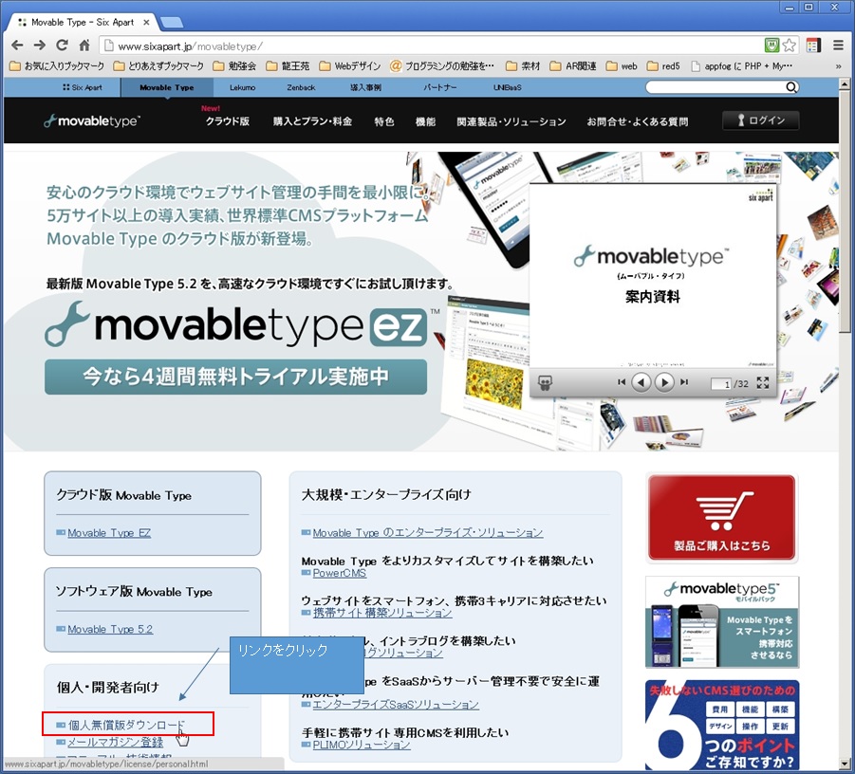Open the AR関連 bookmarks folder

point(573,66)
